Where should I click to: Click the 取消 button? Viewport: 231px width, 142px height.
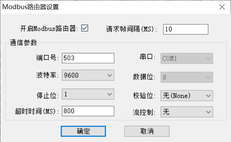147,131
